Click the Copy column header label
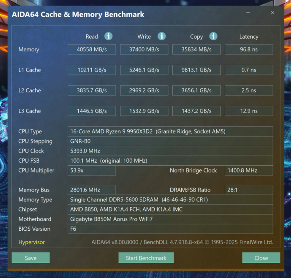The image size is (291, 278). pos(196,37)
